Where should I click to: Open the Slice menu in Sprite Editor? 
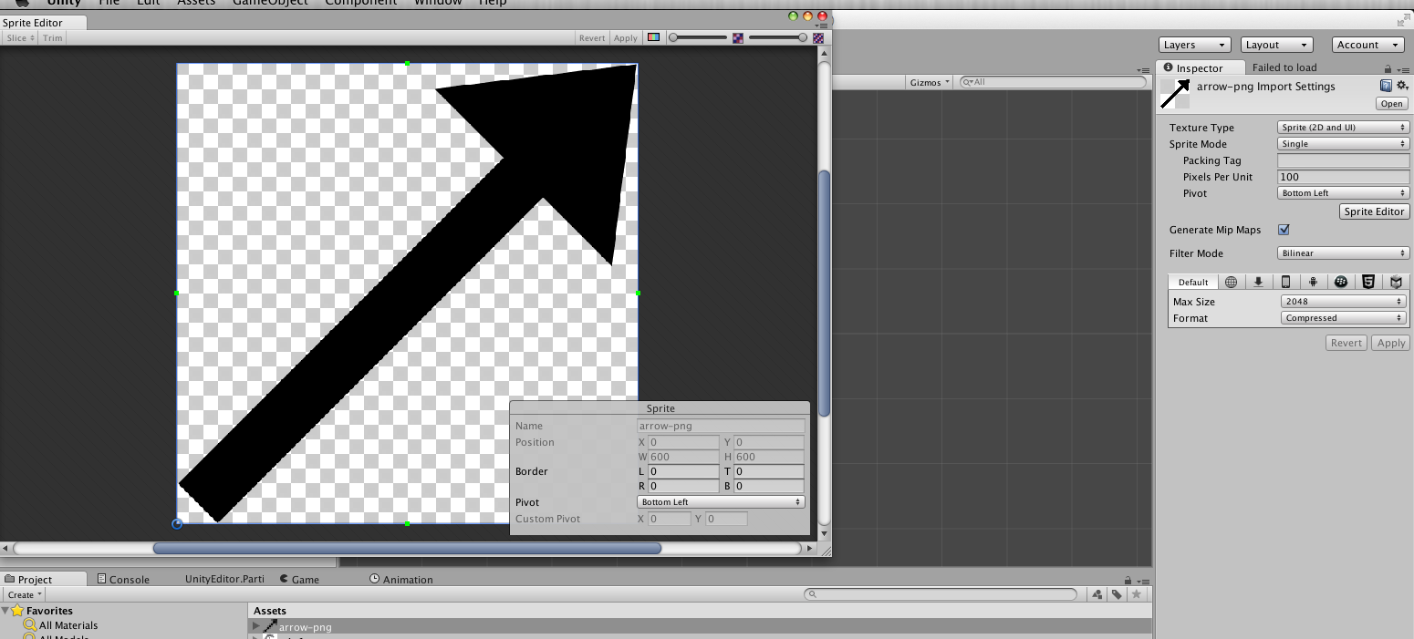pyautogui.click(x=20, y=38)
